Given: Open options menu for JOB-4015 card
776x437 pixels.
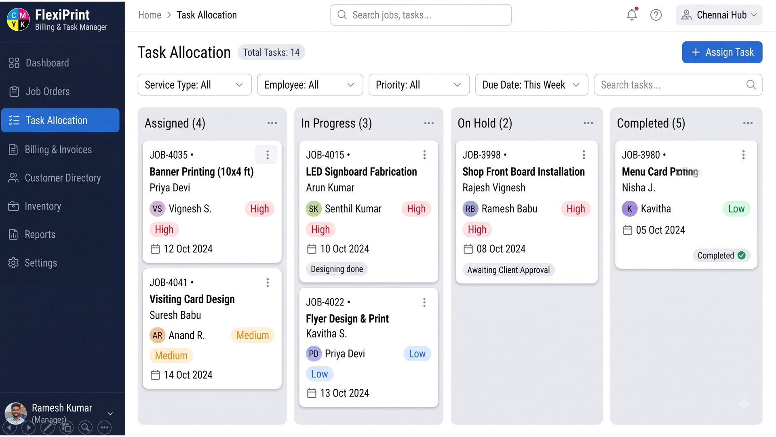Looking at the screenshot, I should click(x=424, y=155).
